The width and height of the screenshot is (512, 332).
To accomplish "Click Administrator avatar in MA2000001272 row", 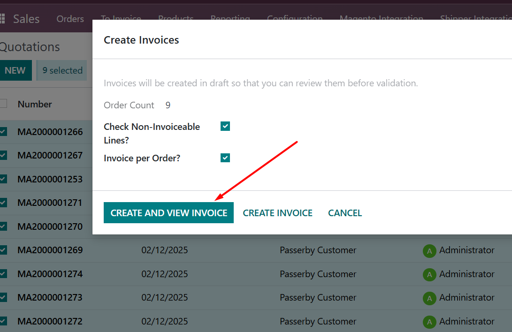I will pos(429,322).
